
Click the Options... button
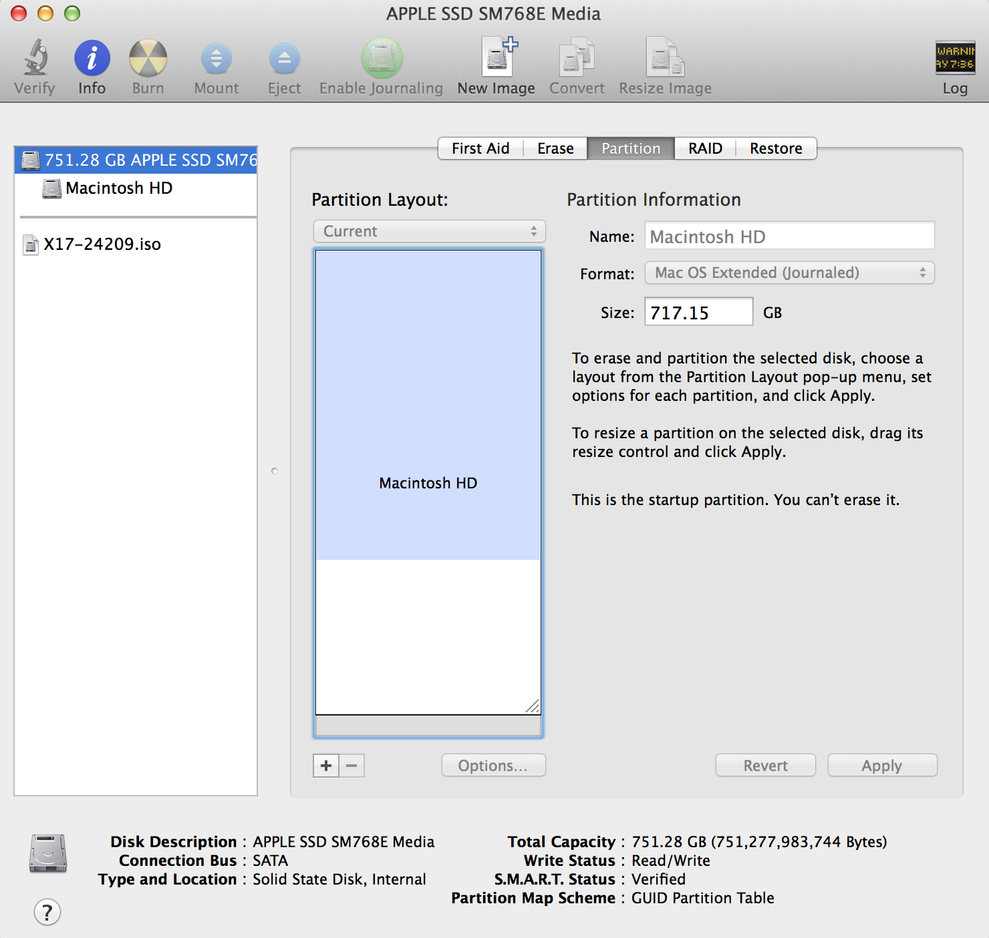(x=493, y=766)
